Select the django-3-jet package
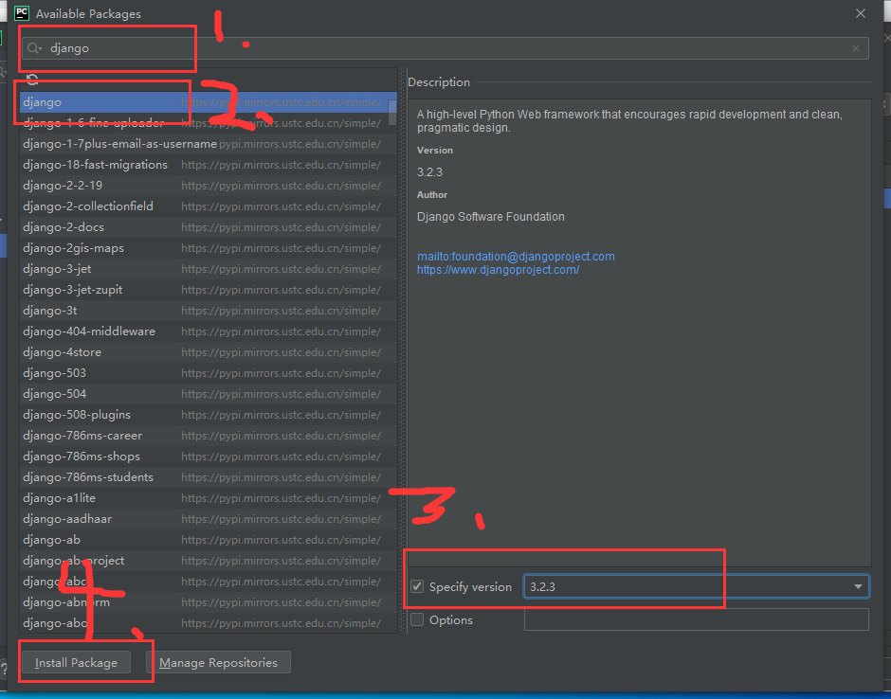891x699 pixels. click(x=208, y=269)
